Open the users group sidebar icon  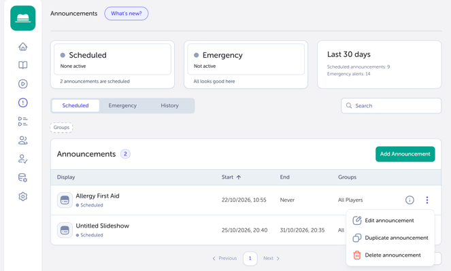(x=22, y=140)
